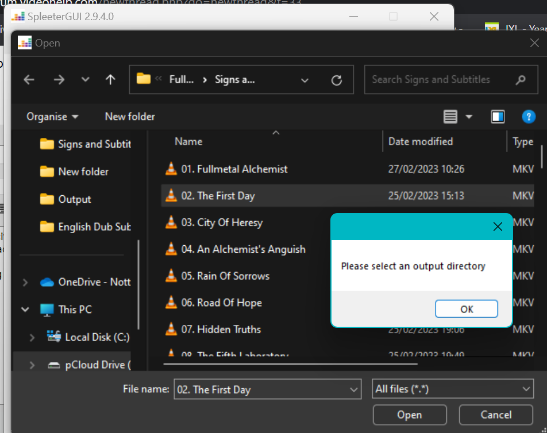Expand Local Disk (C:) node

[x=32, y=338]
